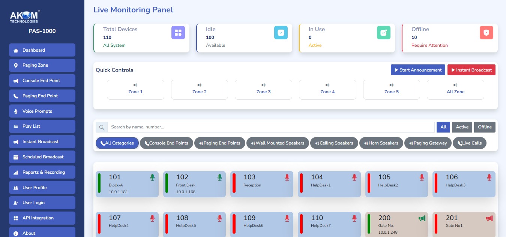Click the green megaphone icon on device 200

coord(422,218)
